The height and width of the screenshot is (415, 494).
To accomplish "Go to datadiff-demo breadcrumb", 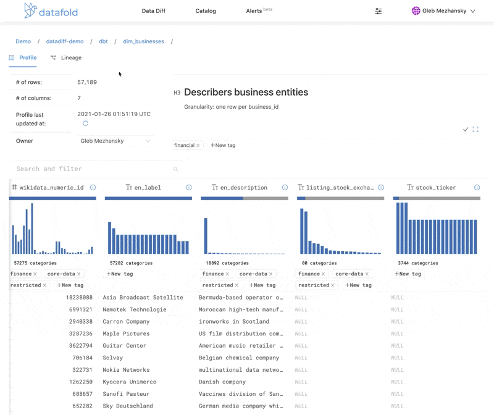I will (x=65, y=41).
